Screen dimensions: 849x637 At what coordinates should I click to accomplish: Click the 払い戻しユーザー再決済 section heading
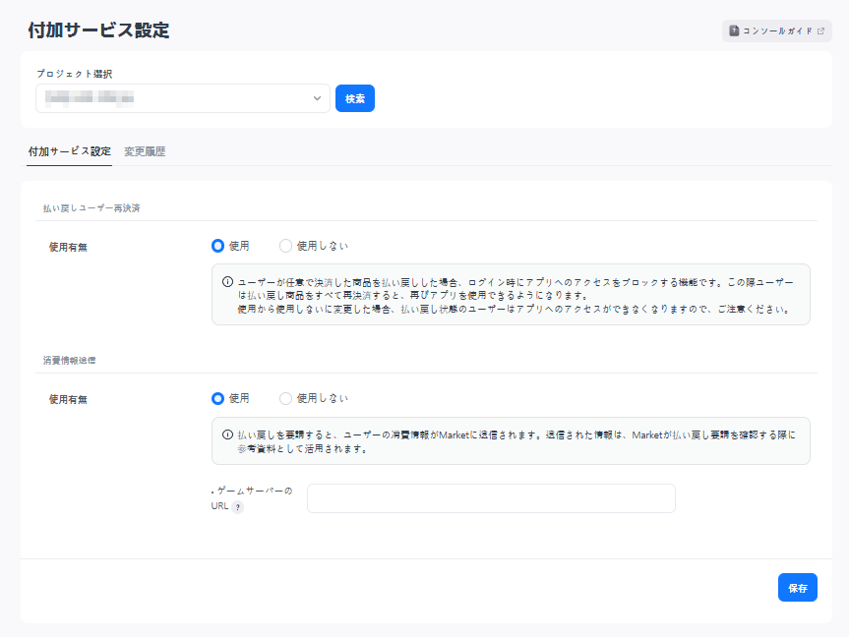coord(91,208)
